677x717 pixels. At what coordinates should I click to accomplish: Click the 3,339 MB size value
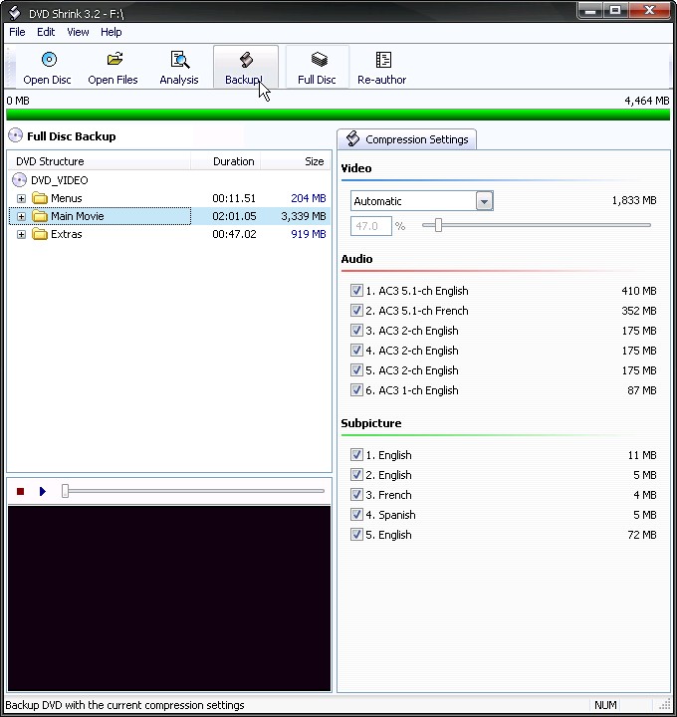[304, 216]
